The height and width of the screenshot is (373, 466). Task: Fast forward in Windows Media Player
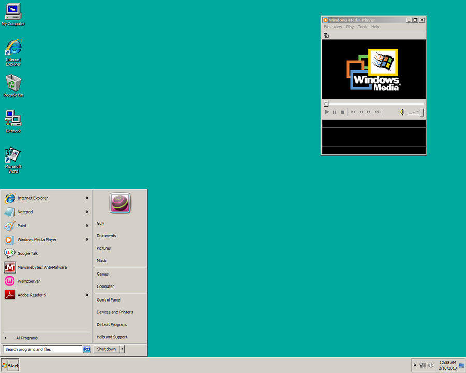[x=369, y=112]
